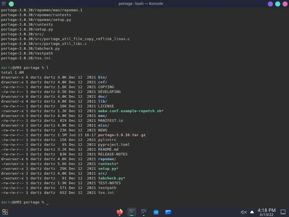Open the Konsole window menu icon
289x217 pixels.
[4, 4]
